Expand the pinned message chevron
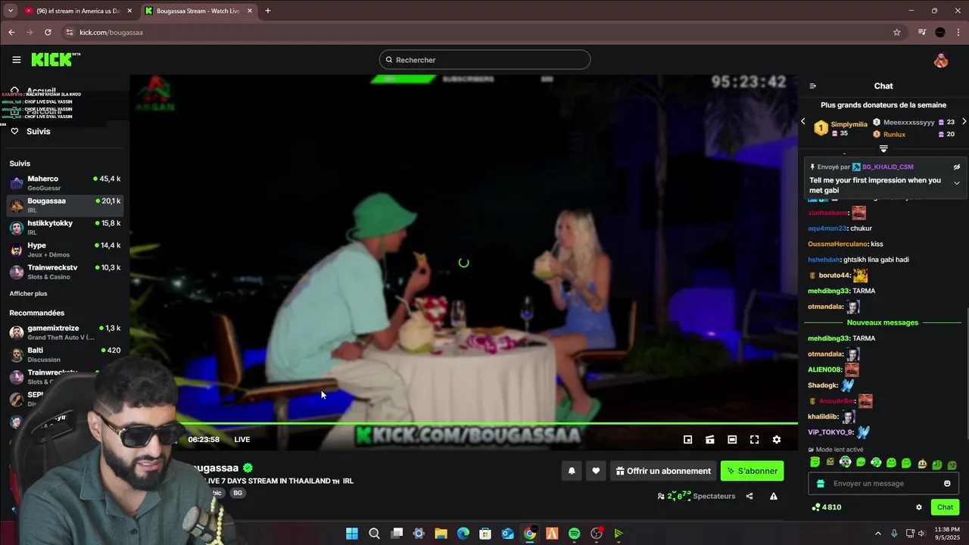This screenshot has height=545, width=969. 956,183
